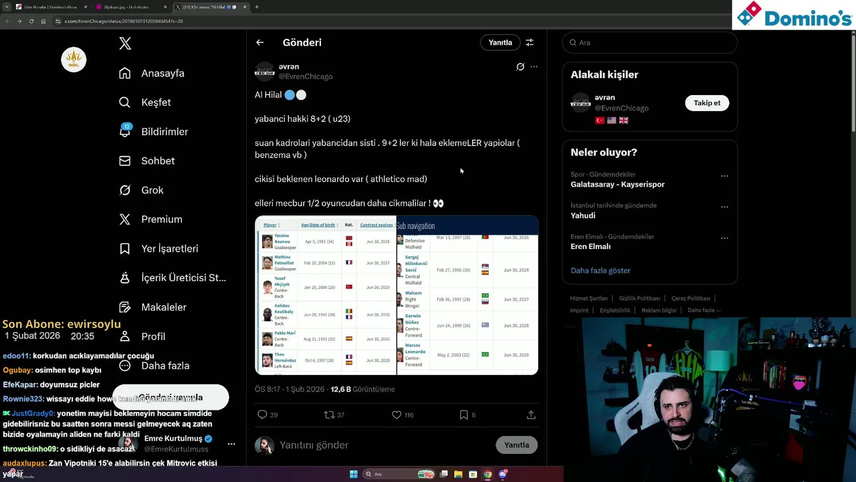Screen dimensions: 856x482
Task: Go back with the Gönderi back arrow
Action: tap(260, 42)
